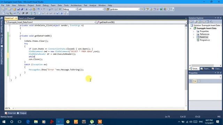Click the ENG language indicator in tray
This screenshot has height=125, width=223.
201,122
